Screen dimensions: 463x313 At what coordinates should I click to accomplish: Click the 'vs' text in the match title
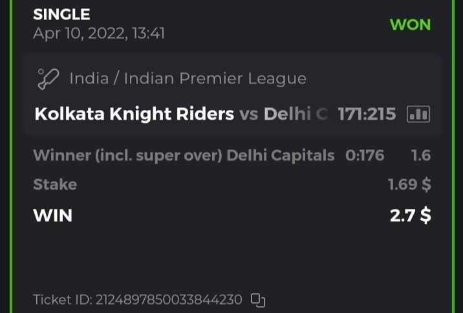pos(249,114)
